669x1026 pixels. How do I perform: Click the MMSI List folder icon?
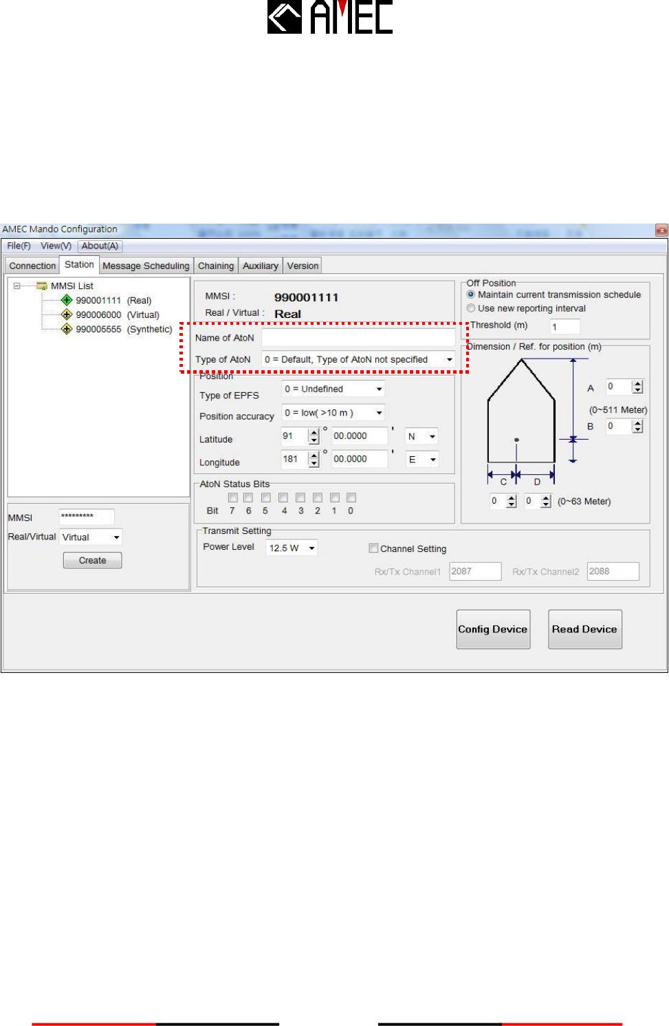pos(42,286)
